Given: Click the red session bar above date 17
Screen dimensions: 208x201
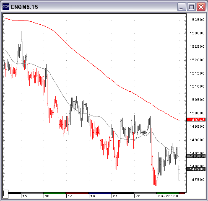Looking at the screenshot, I should click(x=77, y=193).
